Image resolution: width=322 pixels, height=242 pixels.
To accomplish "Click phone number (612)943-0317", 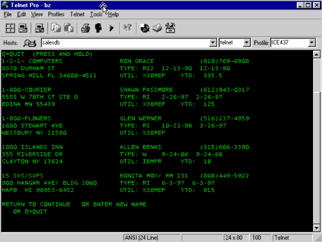I will click(225, 89).
